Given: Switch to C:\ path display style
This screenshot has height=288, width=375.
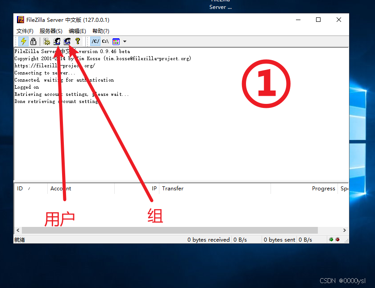Looking at the screenshot, I should click(x=105, y=41).
